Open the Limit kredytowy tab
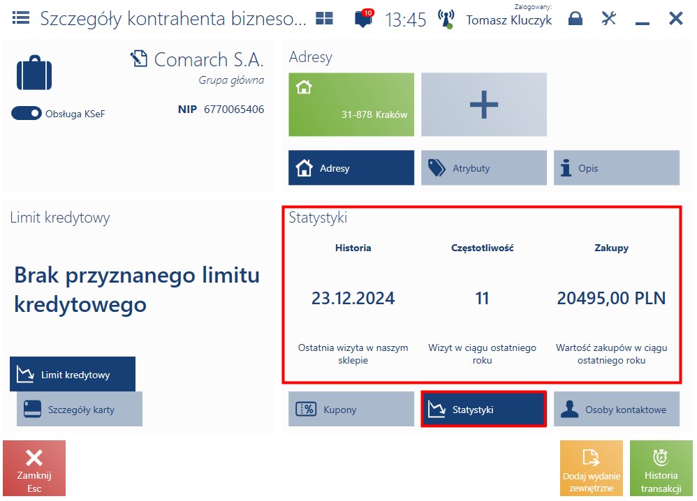The width and height of the screenshot is (697, 501). coord(73,374)
